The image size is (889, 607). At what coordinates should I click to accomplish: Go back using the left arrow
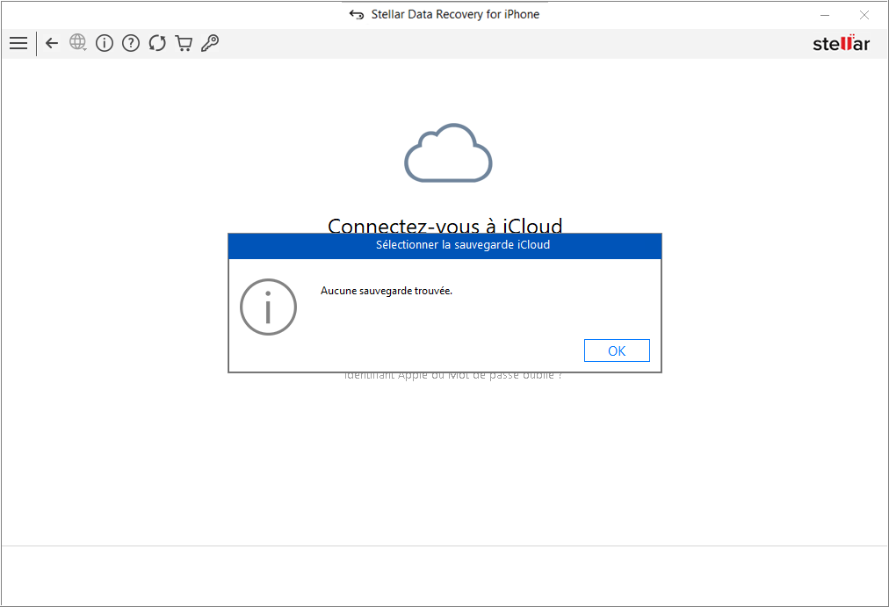[x=52, y=43]
